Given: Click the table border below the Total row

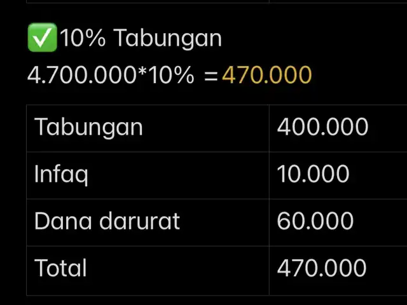Looking at the screenshot, I should (x=216, y=295).
